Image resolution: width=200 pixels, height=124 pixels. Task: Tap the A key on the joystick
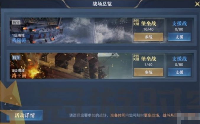coord(5,104)
